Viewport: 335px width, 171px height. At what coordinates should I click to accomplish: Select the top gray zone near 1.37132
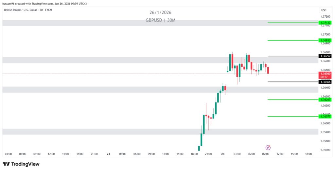[x=131, y=23]
